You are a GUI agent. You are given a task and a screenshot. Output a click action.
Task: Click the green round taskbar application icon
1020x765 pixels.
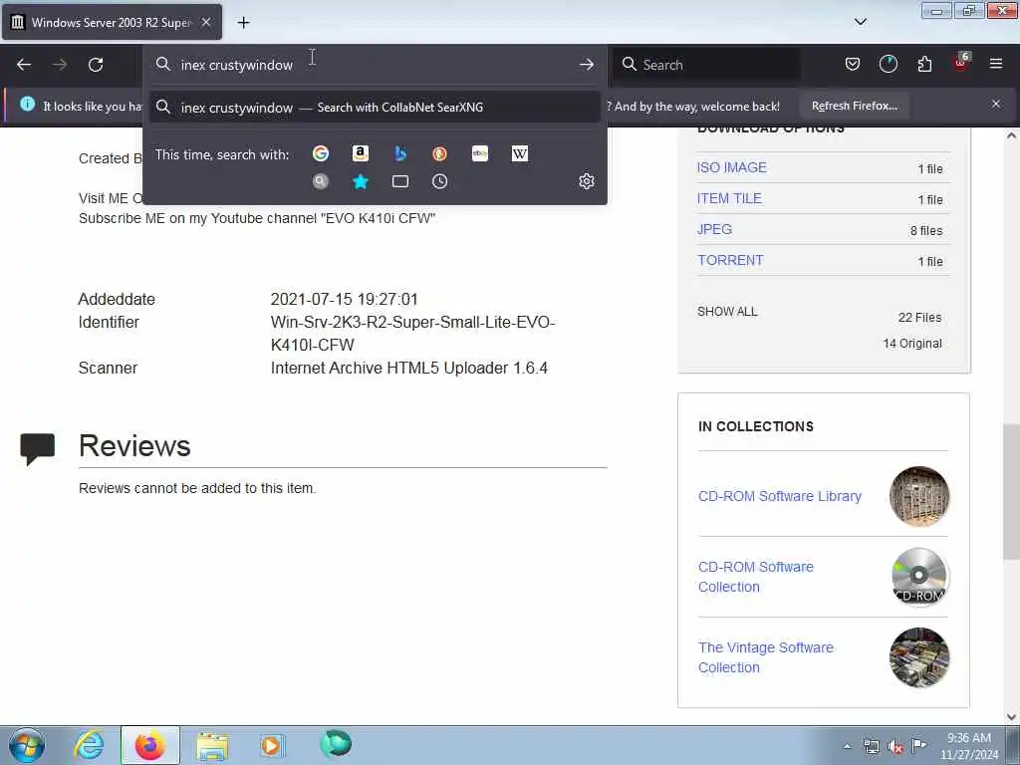coord(336,744)
